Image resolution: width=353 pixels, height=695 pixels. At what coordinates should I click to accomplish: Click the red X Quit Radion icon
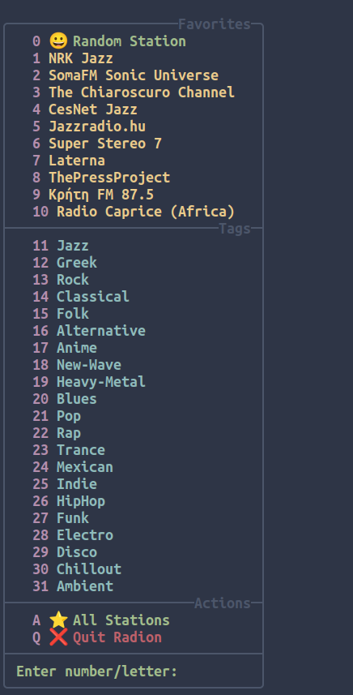(x=58, y=637)
